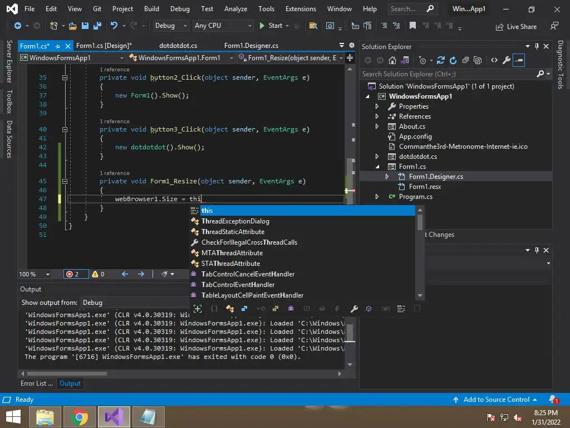Collapse the Form1_Resize method outline

click(65, 181)
